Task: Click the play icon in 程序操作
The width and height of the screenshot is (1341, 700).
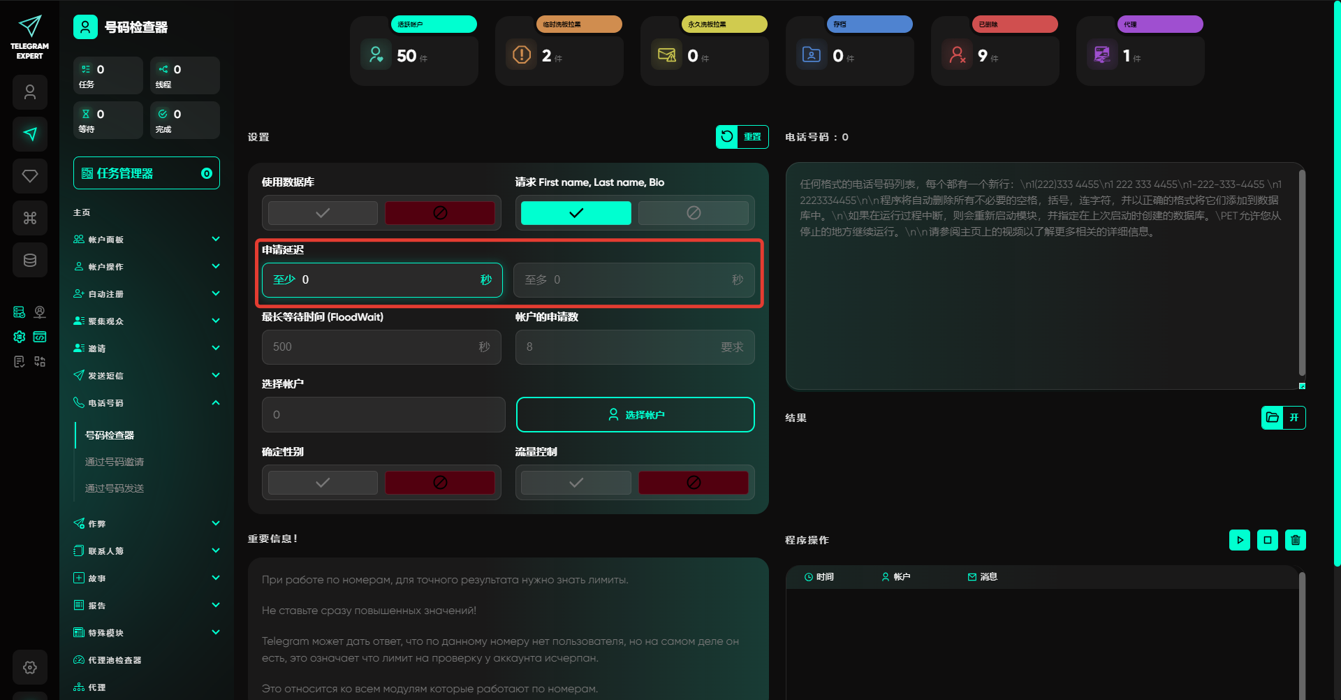Action: [x=1239, y=540]
